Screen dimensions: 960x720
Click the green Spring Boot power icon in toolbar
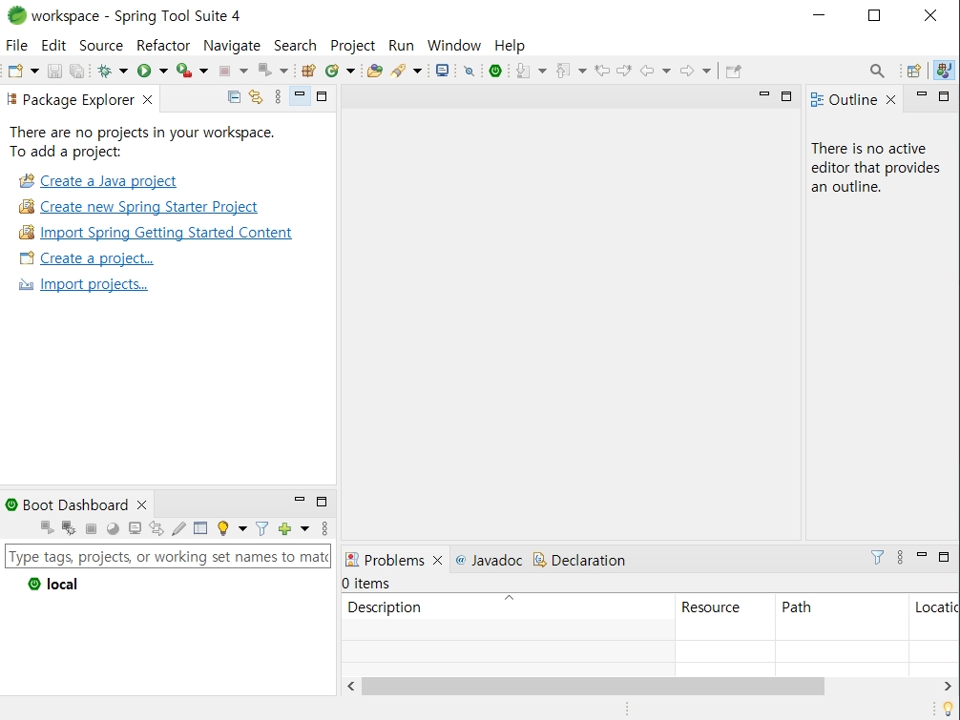point(495,71)
